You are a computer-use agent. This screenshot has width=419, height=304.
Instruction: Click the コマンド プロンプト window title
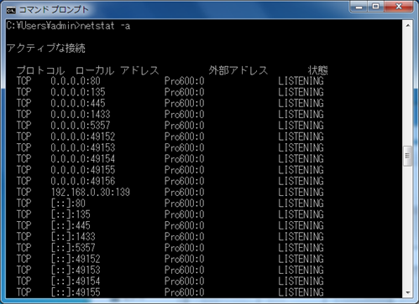tap(54, 10)
